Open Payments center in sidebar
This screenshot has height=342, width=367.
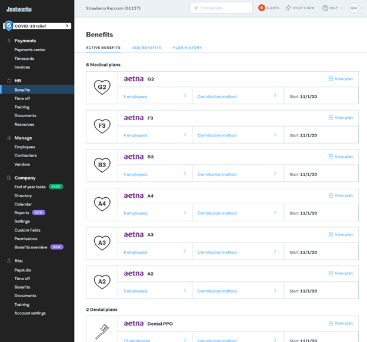[30, 49]
